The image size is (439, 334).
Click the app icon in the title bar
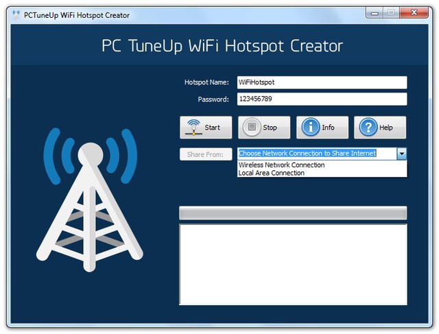pyautogui.click(x=16, y=15)
